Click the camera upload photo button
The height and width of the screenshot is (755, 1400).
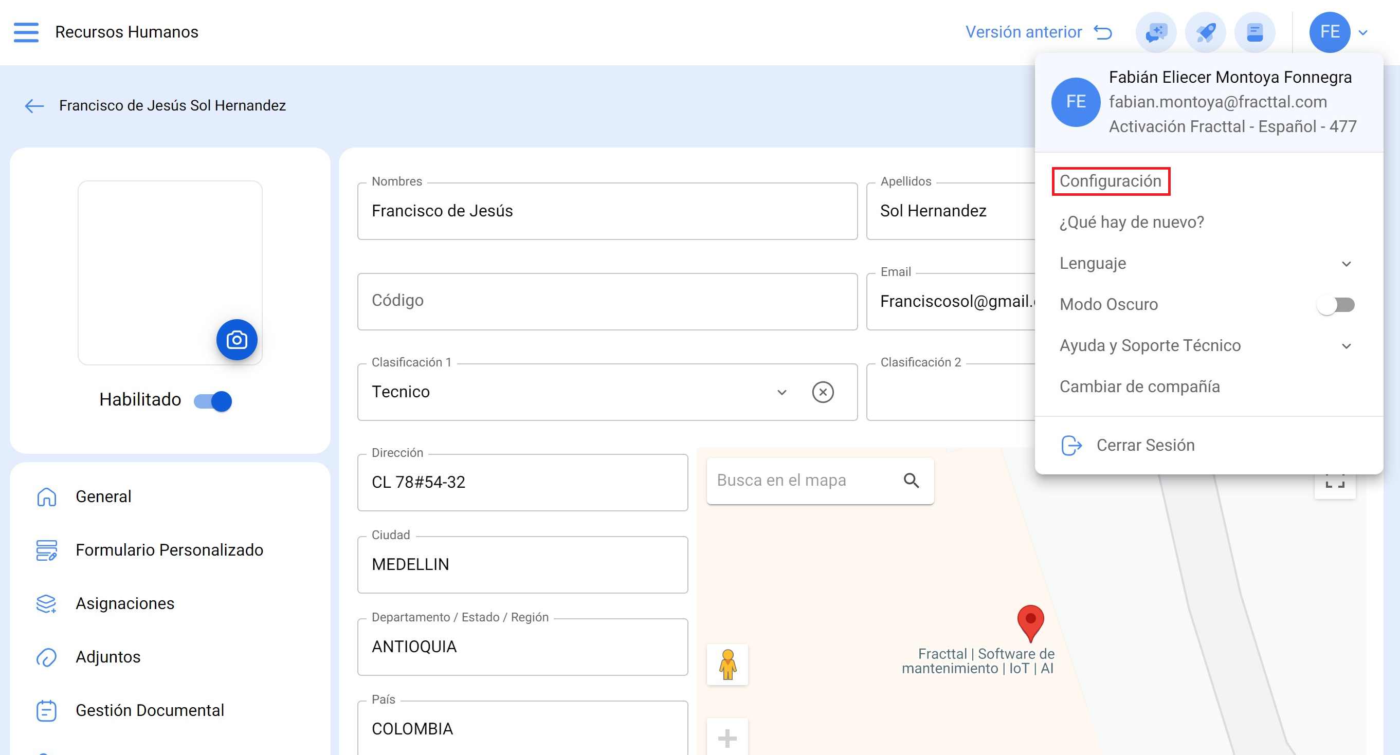pos(237,340)
